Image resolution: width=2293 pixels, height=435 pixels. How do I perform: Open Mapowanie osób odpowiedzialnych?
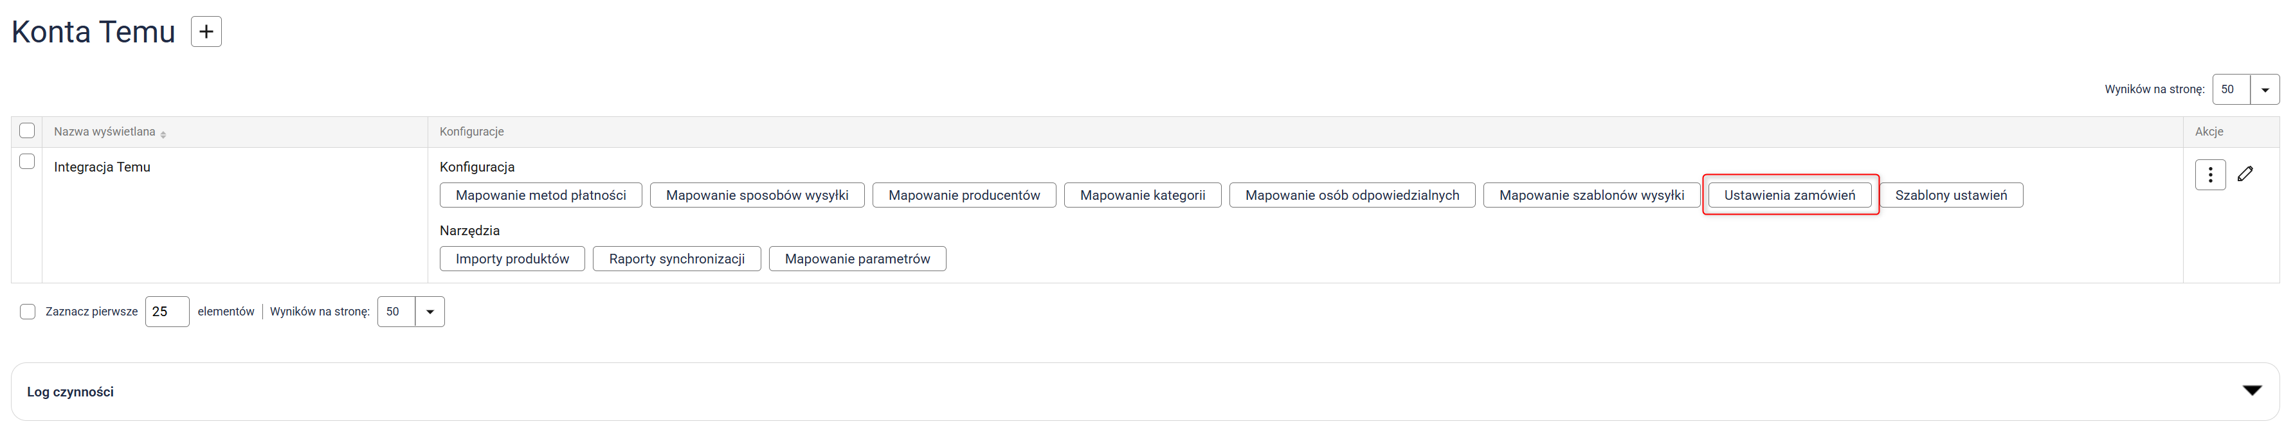[1351, 195]
